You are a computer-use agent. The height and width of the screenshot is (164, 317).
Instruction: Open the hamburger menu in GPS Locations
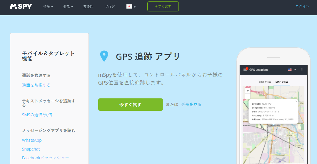245,70
